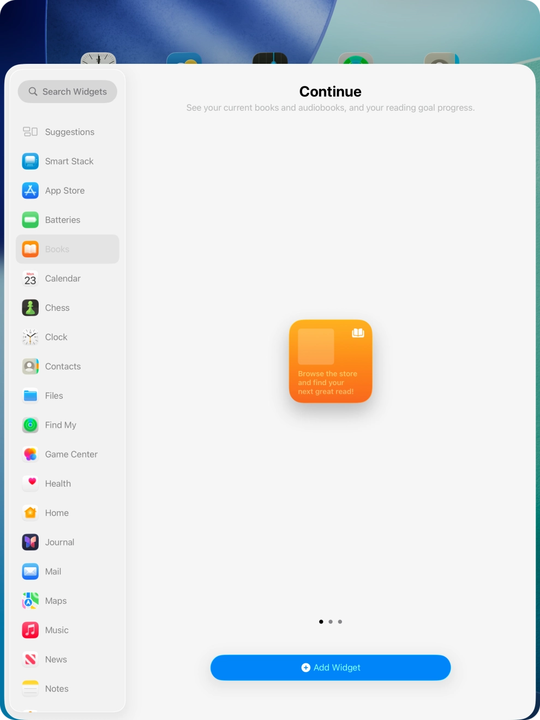Select the Mail envelope icon
540x720 pixels.
[31, 572]
